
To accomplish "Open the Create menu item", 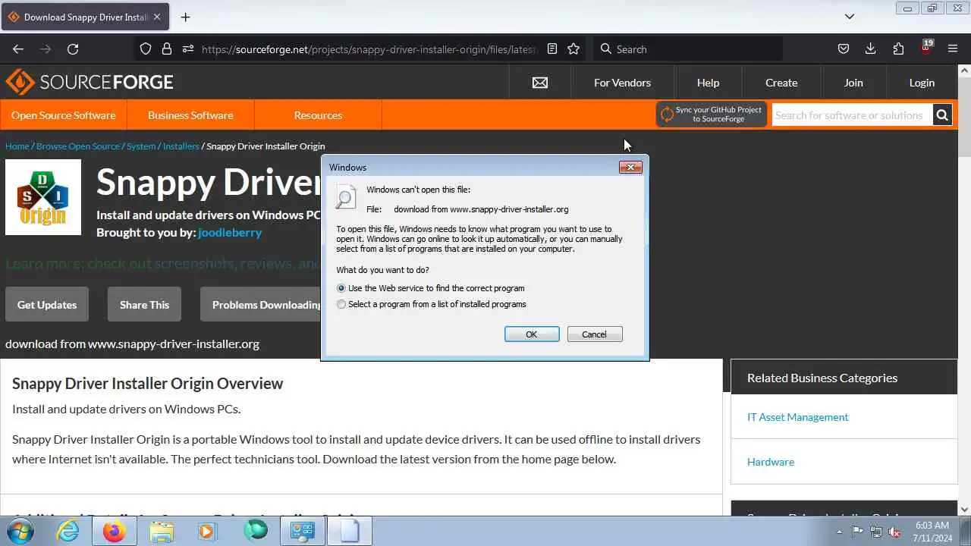I will [x=781, y=83].
